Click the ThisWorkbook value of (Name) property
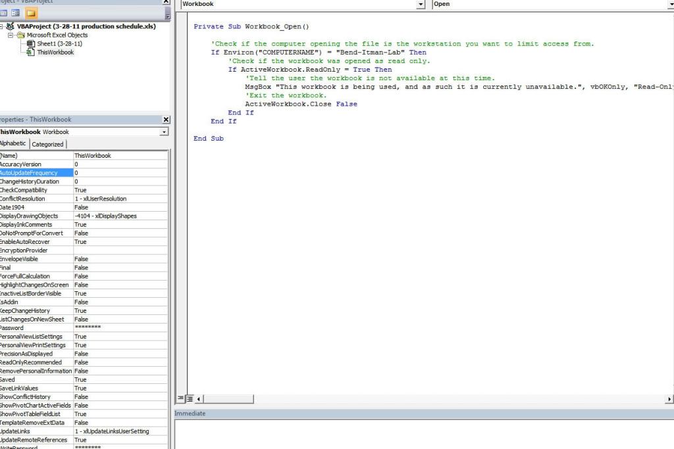This screenshot has width=674, height=449. point(93,156)
